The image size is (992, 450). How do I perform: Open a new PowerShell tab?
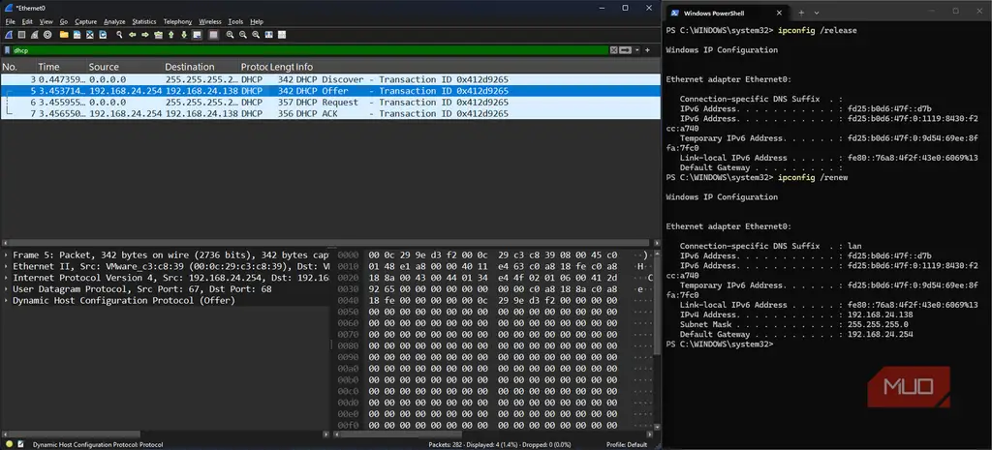coord(801,13)
